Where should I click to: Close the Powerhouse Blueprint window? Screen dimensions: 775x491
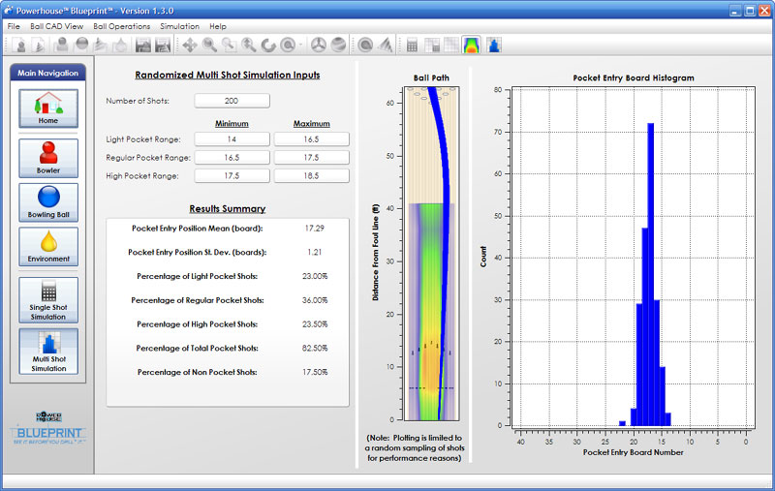[764, 11]
